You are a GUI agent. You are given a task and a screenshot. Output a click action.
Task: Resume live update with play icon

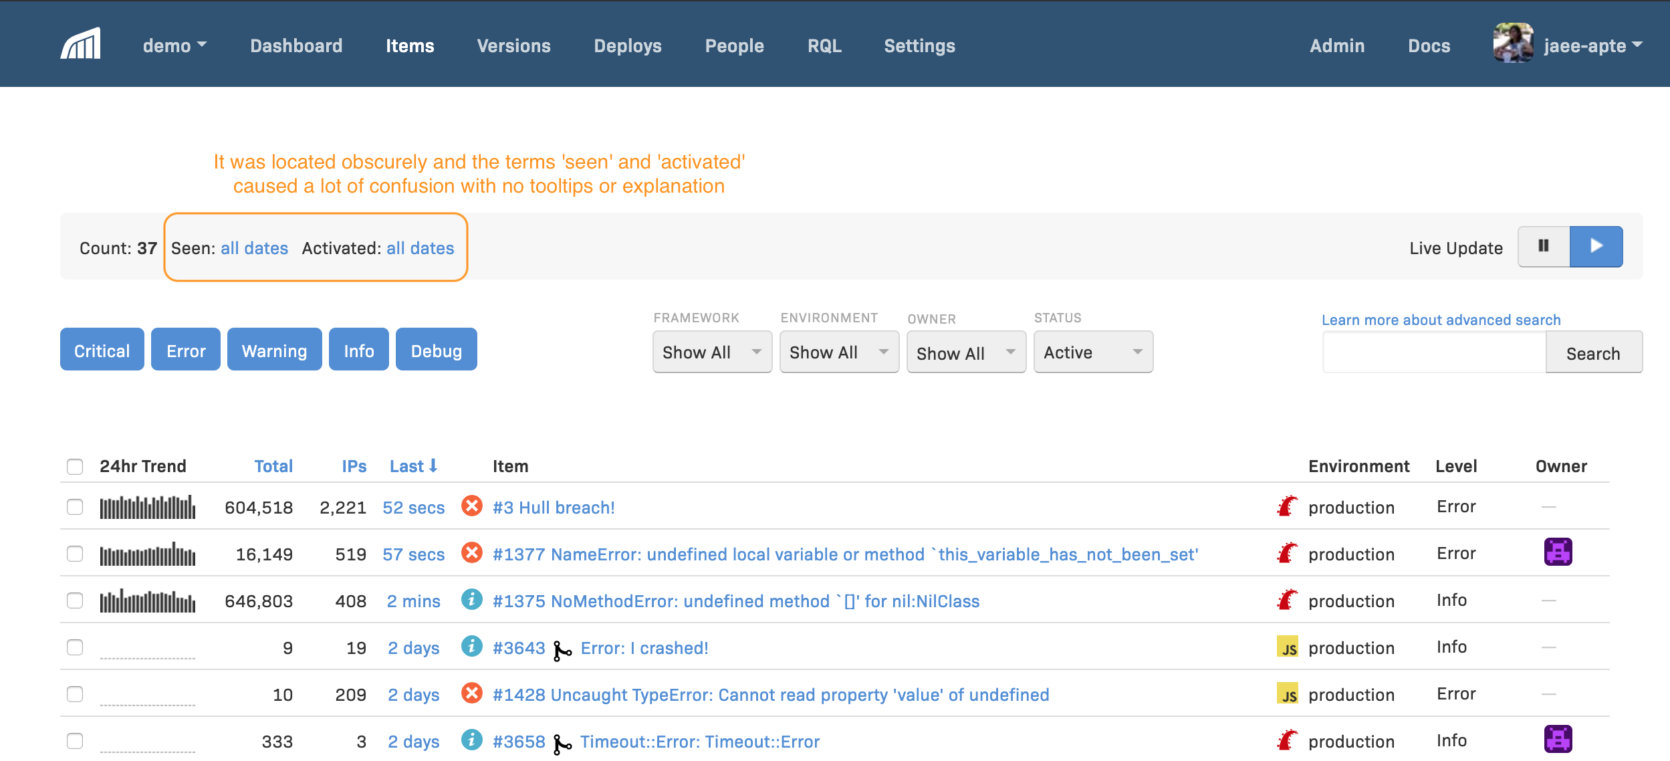(x=1596, y=246)
